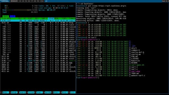This screenshot has width=169, height=95.
Task: Click the Load average text
Action: pyautogui.click(x=53, y=8)
